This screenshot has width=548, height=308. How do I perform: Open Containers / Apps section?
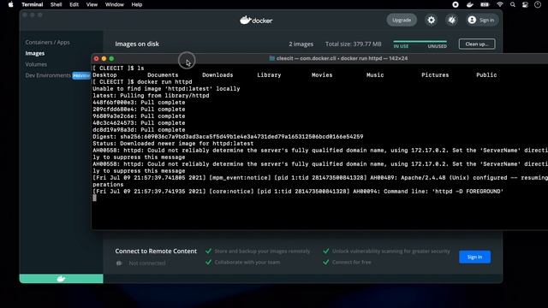[x=48, y=42]
